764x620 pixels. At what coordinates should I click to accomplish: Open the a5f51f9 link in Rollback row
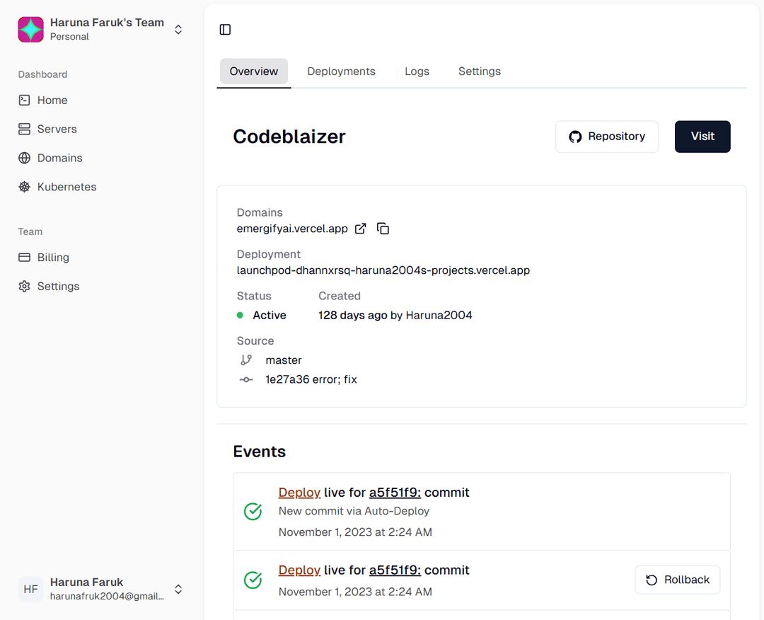[395, 570]
